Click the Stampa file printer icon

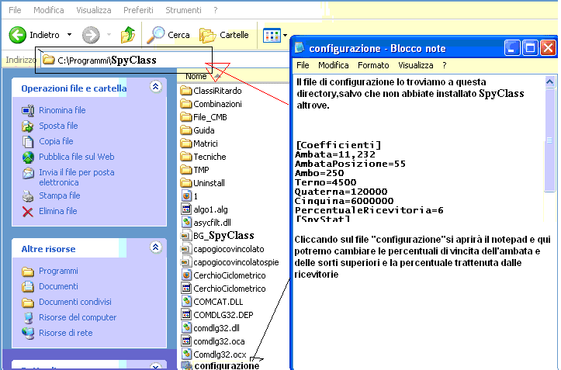(x=28, y=195)
